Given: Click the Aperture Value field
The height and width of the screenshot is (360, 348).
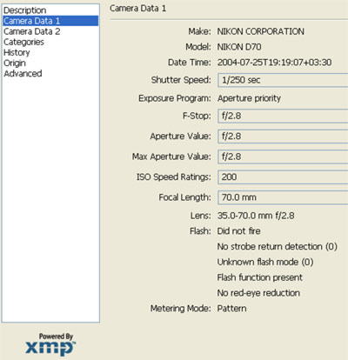Looking at the screenshot, I should tap(283, 137).
